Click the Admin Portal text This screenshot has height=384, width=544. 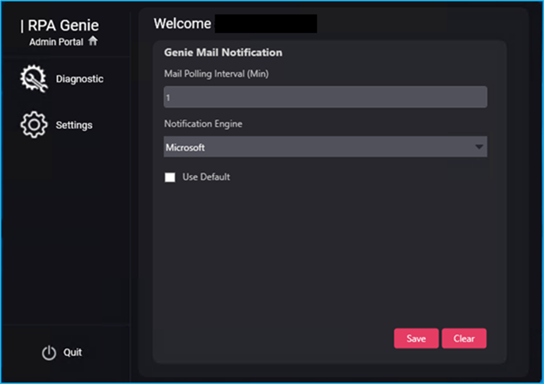[56, 42]
